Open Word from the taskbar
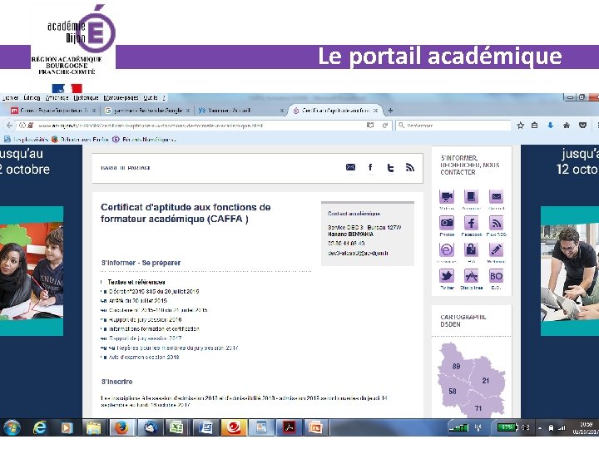Image resolution: width=599 pixels, height=449 pixels. pyautogui.click(x=205, y=427)
